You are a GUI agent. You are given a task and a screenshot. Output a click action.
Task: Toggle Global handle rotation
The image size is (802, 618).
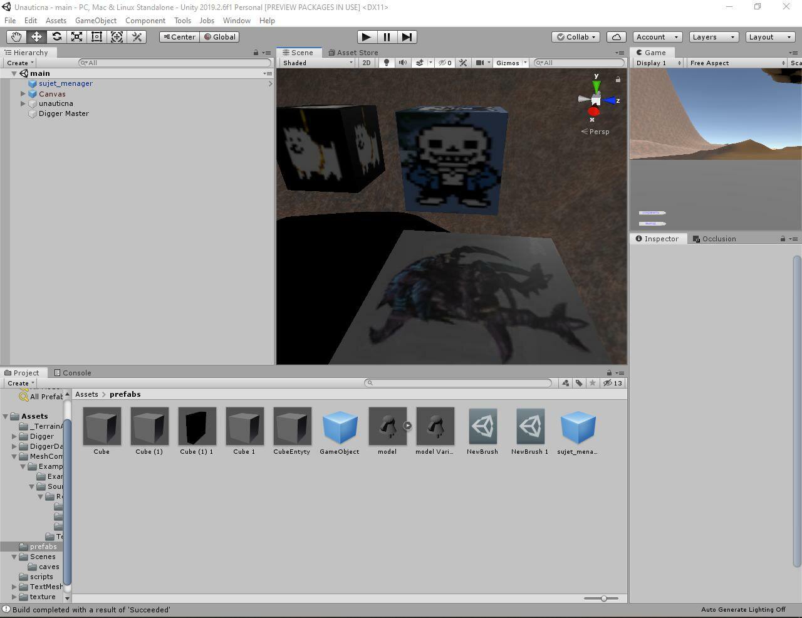coord(219,37)
